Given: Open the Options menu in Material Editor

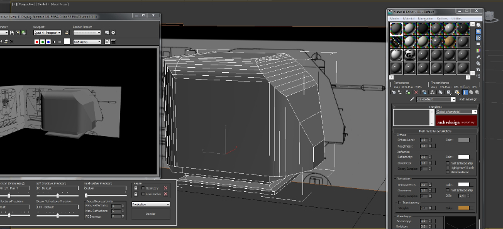Looking at the screenshot, I should pos(442,19).
